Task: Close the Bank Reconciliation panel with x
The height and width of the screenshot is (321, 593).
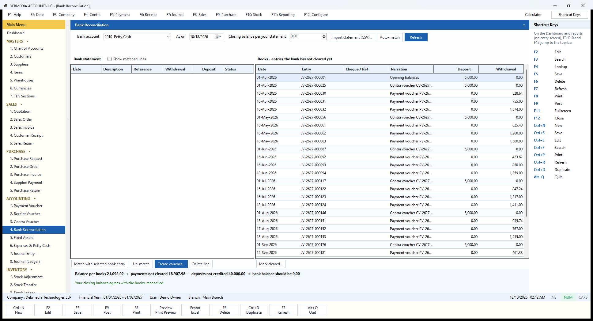Action: pyautogui.click(x=524, y=25)
